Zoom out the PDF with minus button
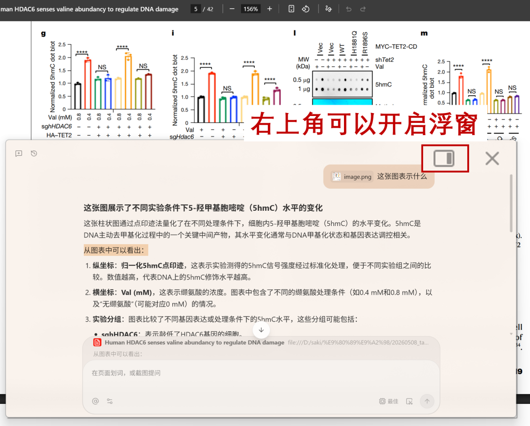The image size is (530, 426). [x=232, y=9]
